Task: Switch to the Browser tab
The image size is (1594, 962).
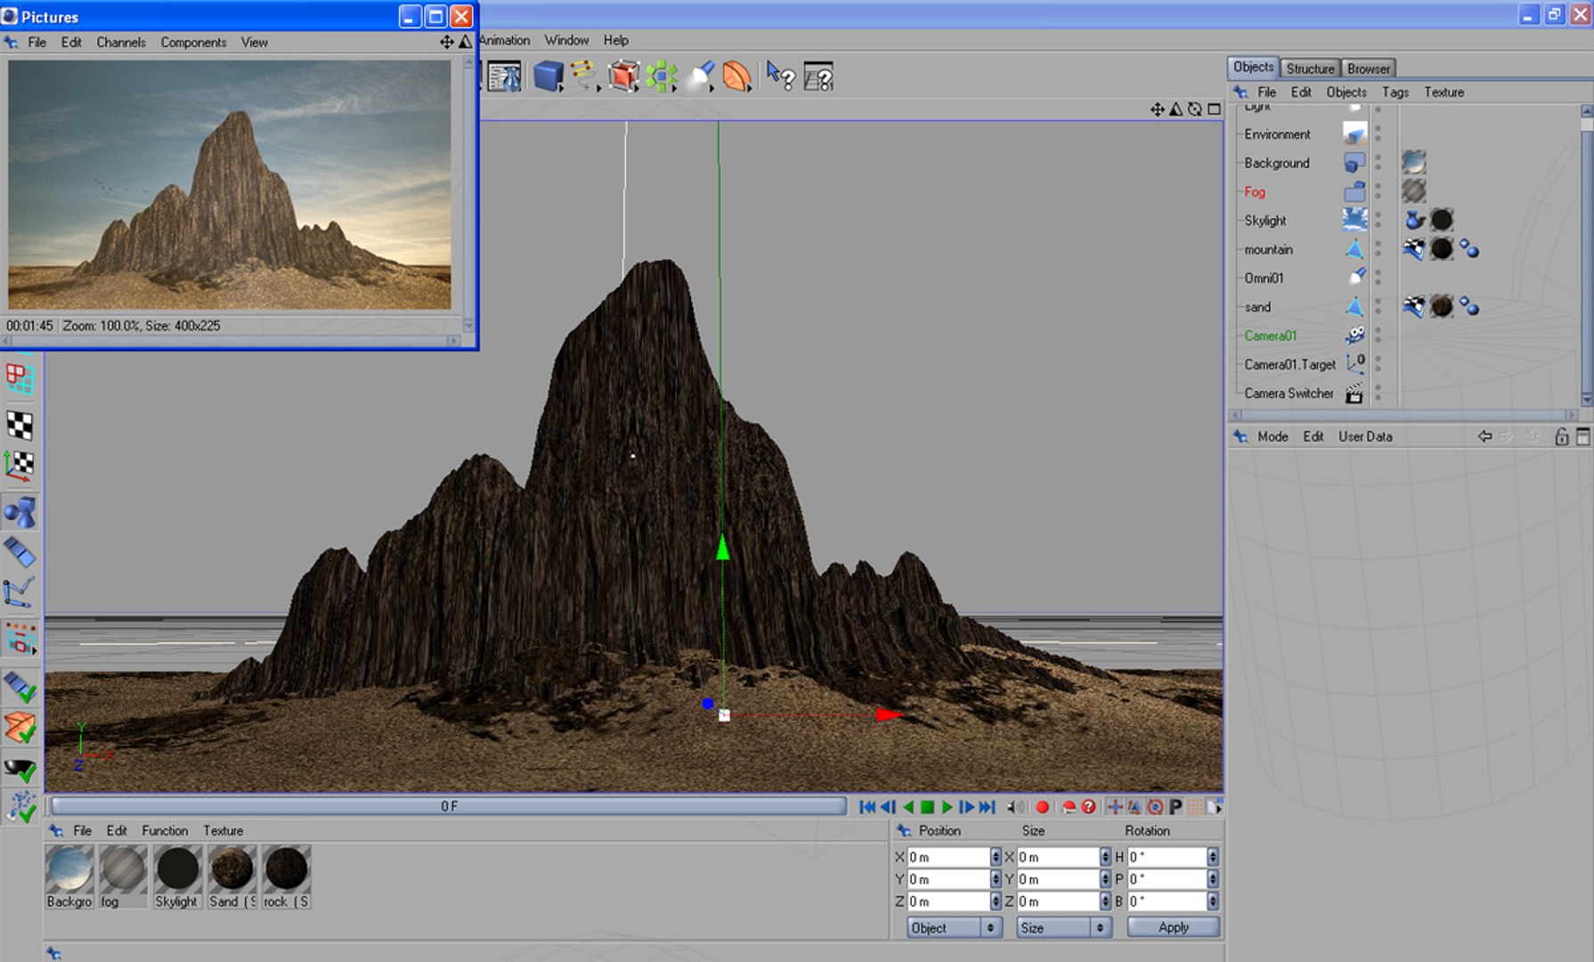Action: (x=1368, y=69)
